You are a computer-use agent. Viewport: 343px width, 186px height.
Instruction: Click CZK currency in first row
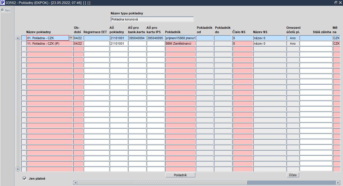pyautogui.click(x=336, y=38)
